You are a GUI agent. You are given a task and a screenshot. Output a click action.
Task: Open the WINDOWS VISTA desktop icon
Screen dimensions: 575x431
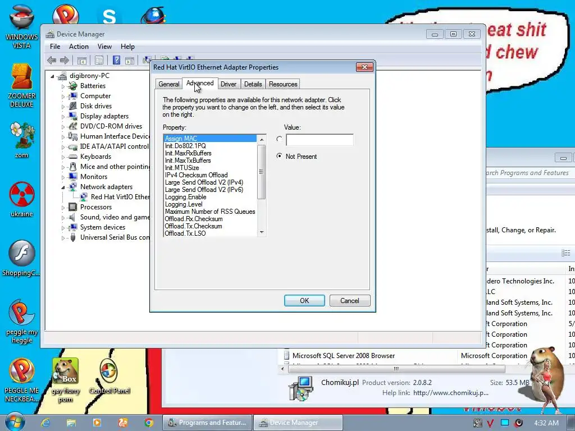[x=21, y=27]
